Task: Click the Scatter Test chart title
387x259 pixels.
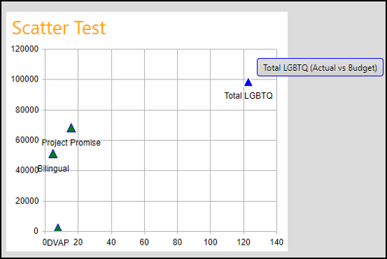Action: click(x=59, y=28)
